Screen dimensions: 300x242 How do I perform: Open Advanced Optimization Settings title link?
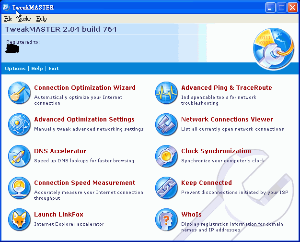pyautogui.click(x=84, y=119)
